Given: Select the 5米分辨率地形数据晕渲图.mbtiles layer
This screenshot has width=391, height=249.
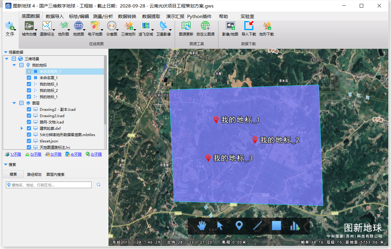Looking at the screenshot, I should (67, 135).
